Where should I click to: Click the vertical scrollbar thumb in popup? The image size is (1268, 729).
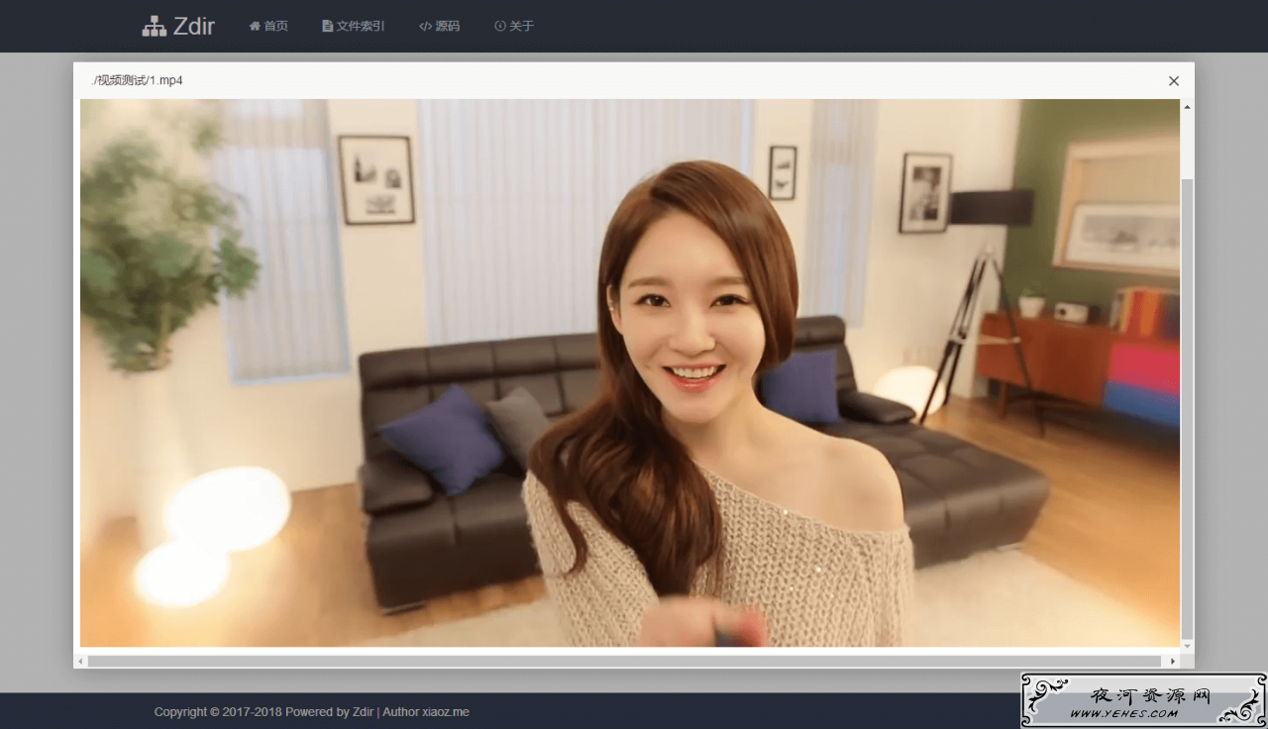pyautogui.click(x=1187, y=408)
